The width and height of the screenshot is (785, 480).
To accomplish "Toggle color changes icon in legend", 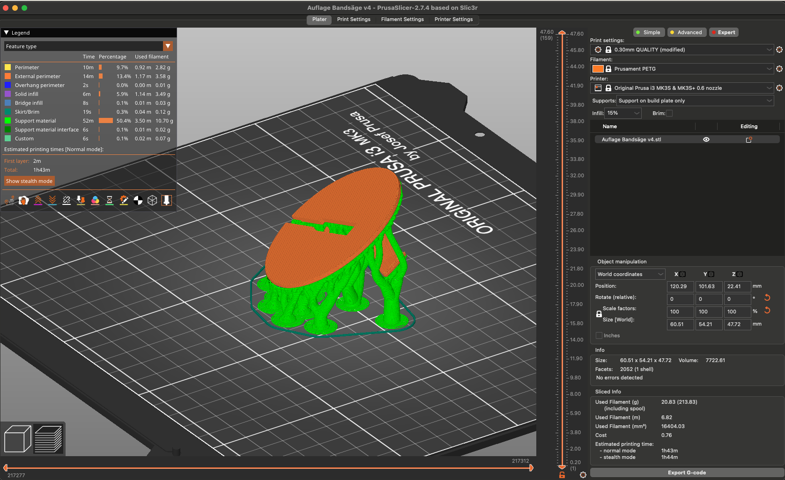I will click(95, 201).
